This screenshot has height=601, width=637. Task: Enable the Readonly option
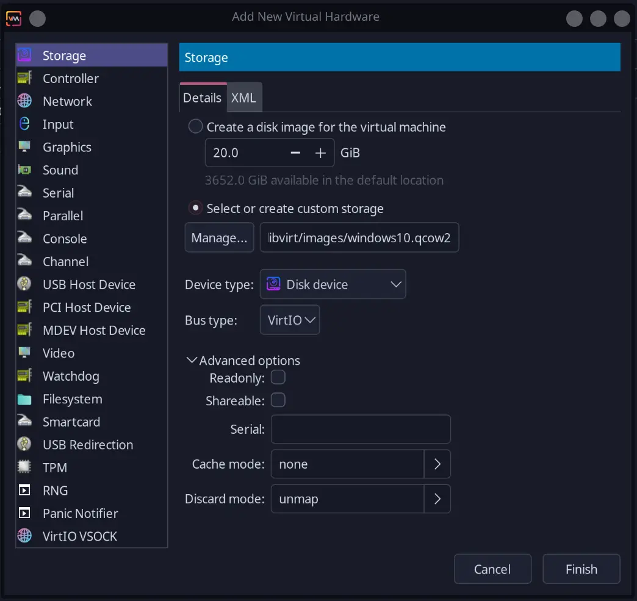pyautogui.click(x=278, y=377)
